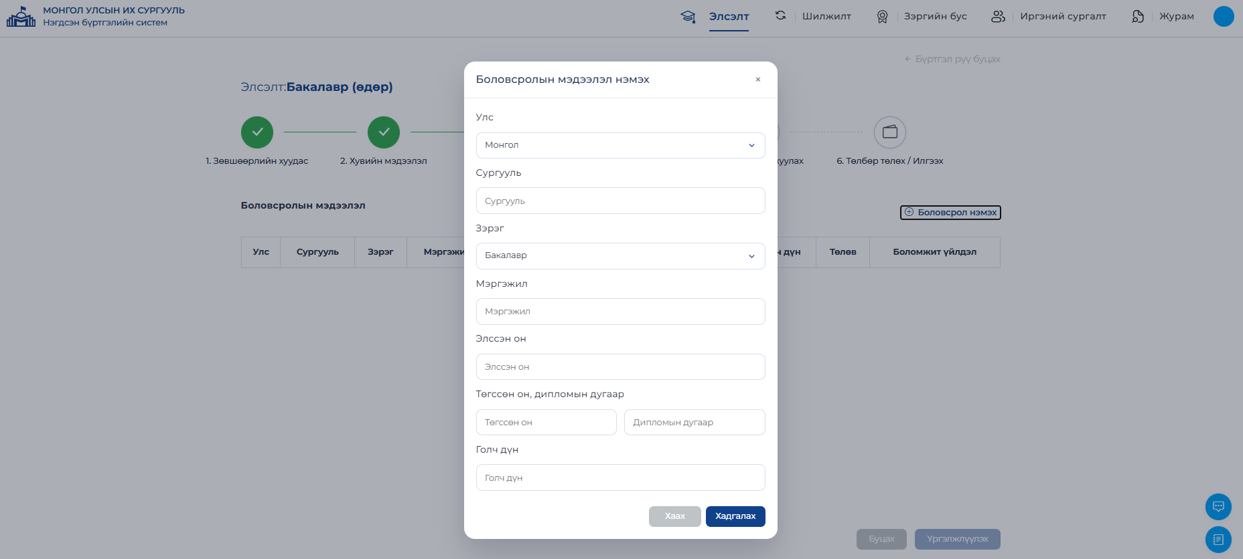This screenshot has width=1243, height=559.
Task: Open the Улс country dropdown
Action: [x=621, y=145]
